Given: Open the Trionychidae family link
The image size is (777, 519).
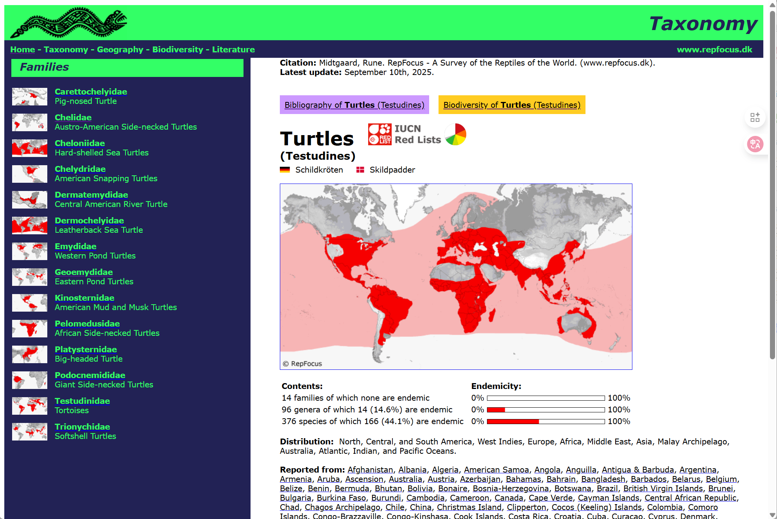Looking at the screenshot, I should [x=82, y=427].
